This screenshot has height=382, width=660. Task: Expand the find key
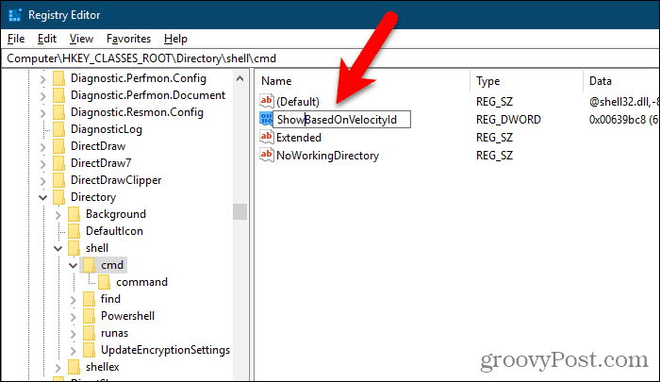coord(74,299)
